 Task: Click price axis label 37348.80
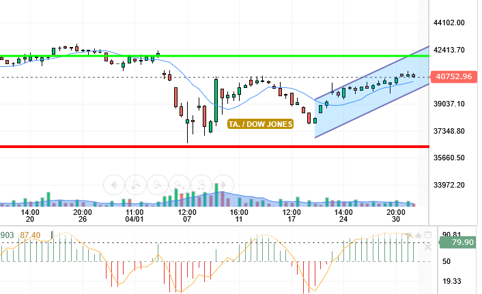449,131
